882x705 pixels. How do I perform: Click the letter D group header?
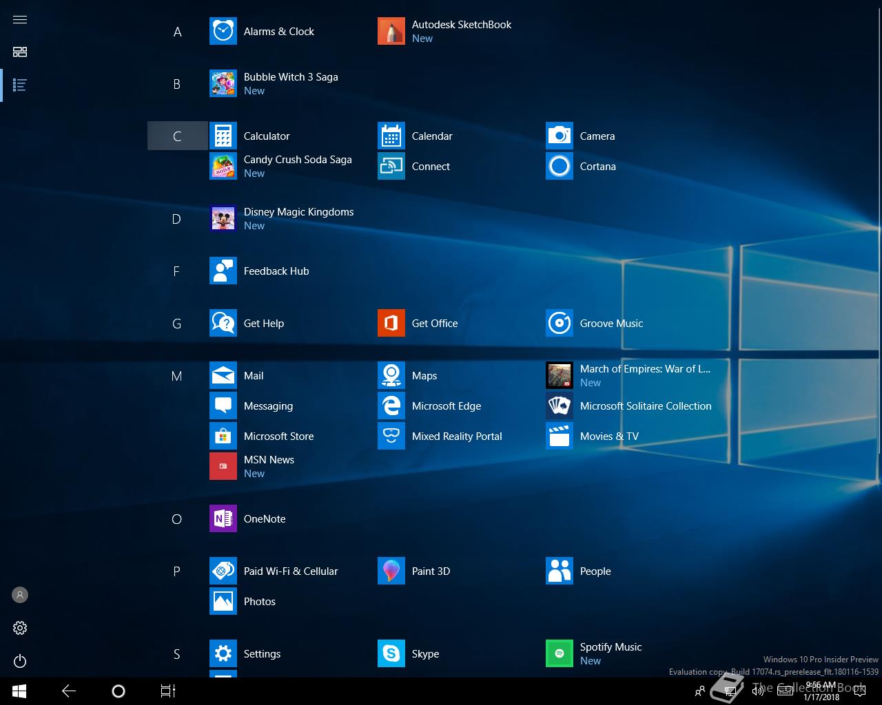coord(177,219)
